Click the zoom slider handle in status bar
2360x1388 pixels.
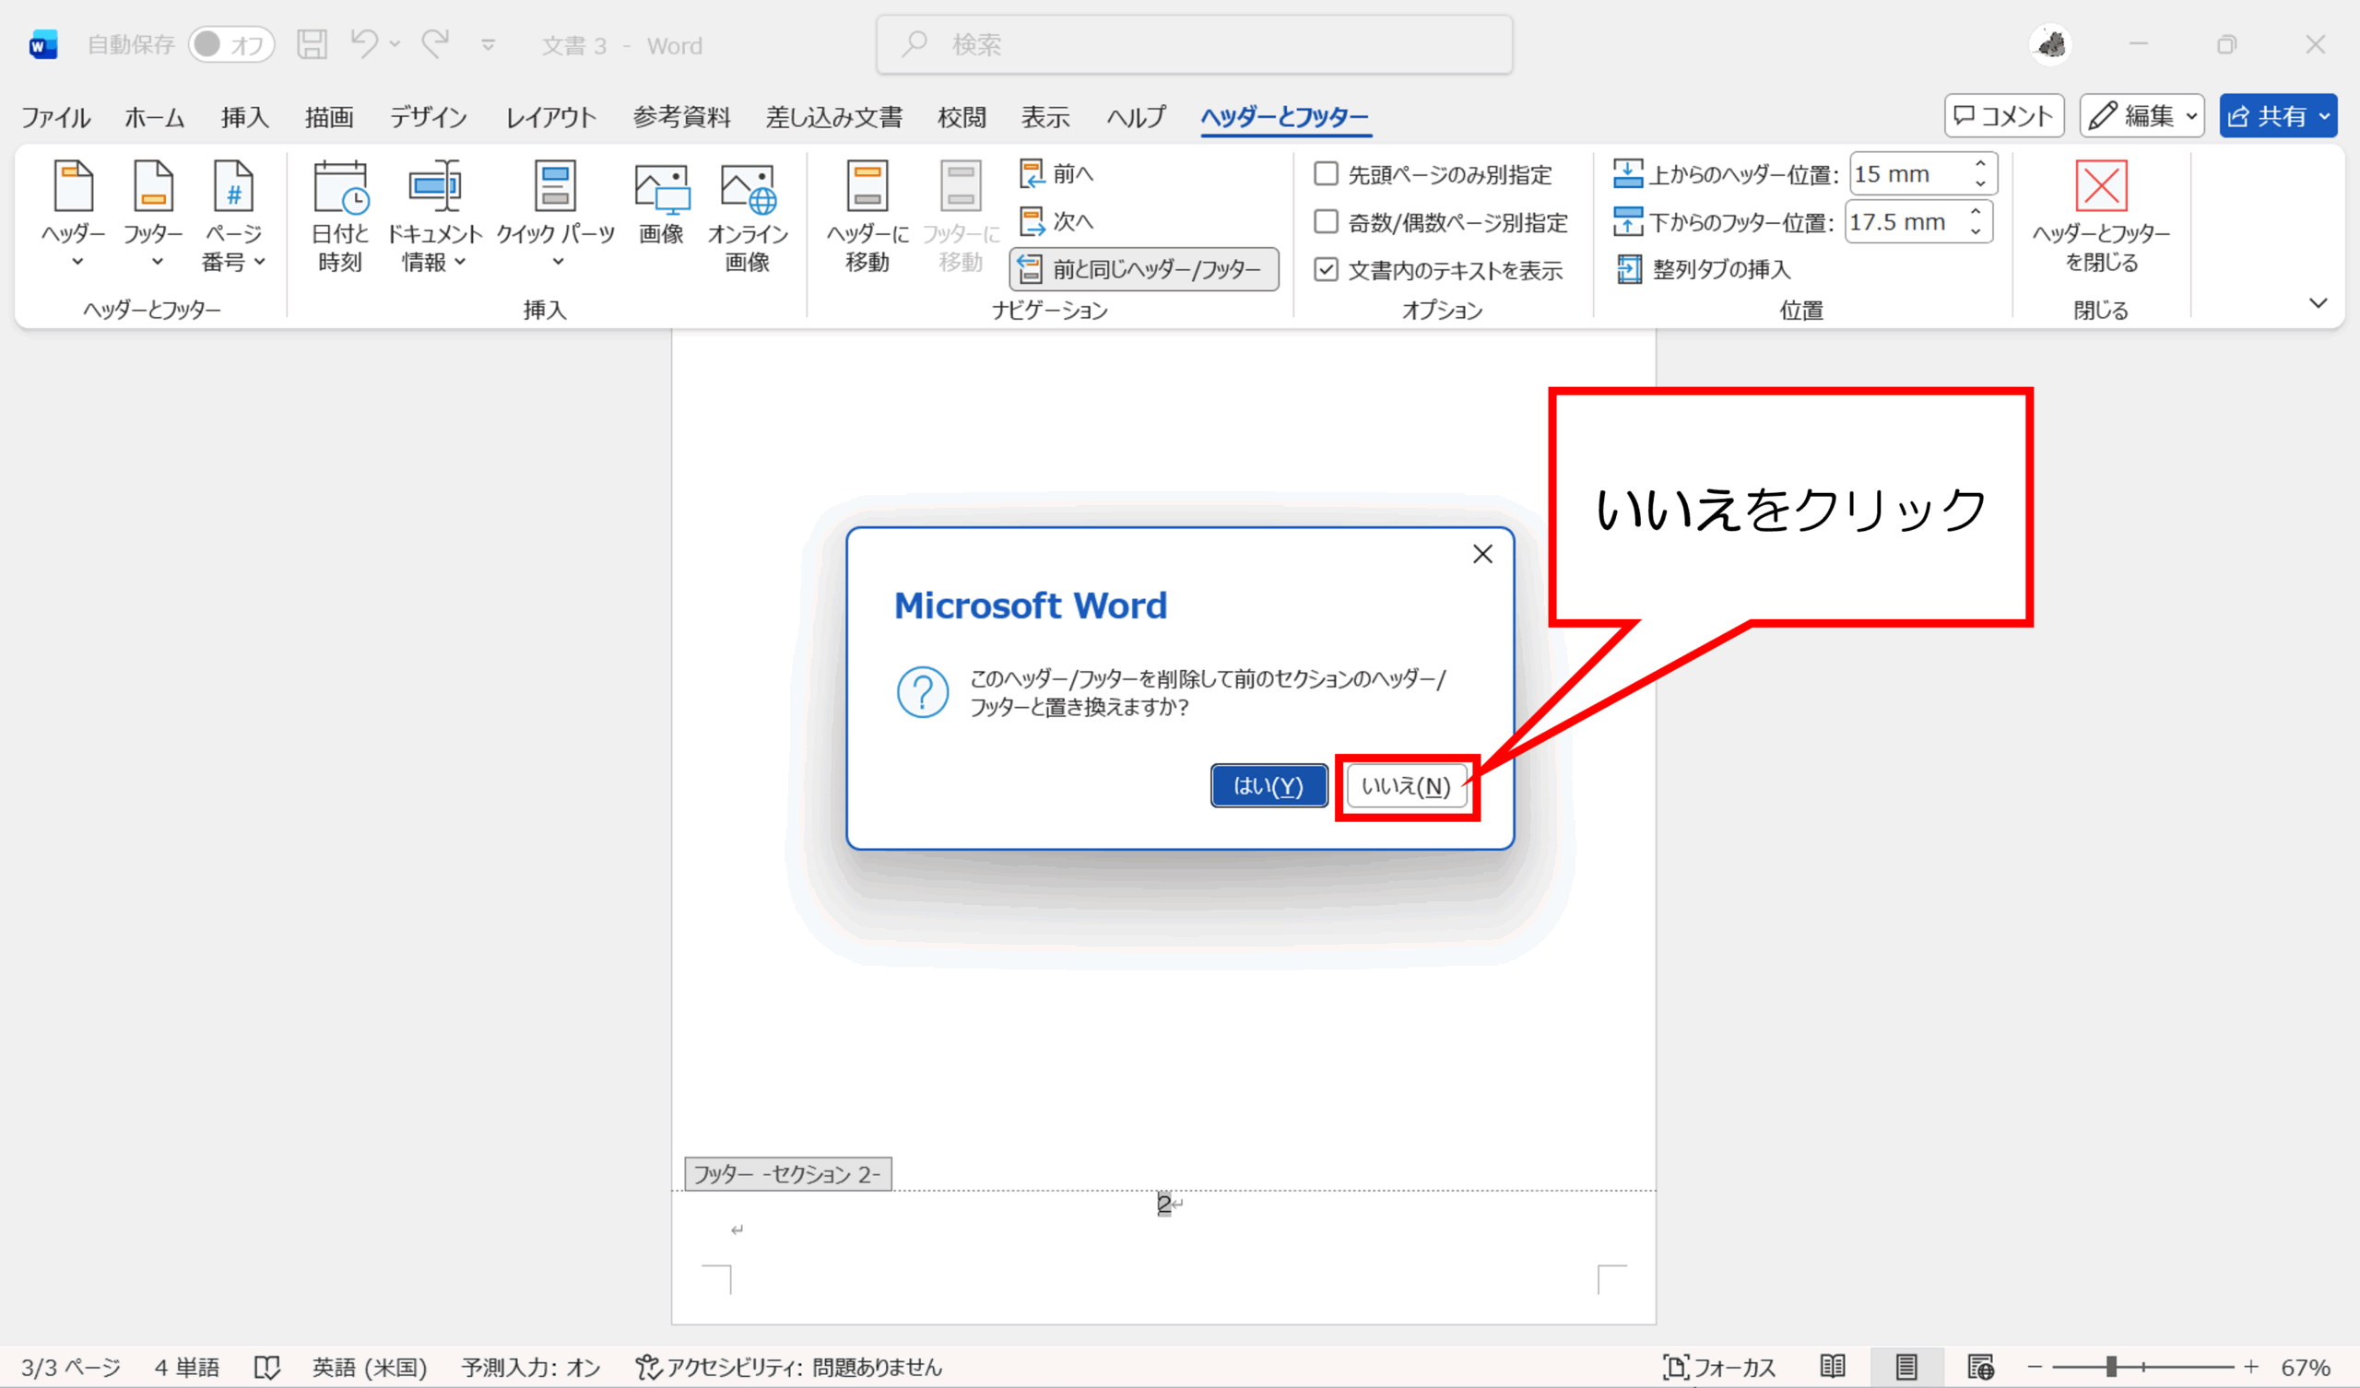pyautogui.click(x=2111, y=1368)
